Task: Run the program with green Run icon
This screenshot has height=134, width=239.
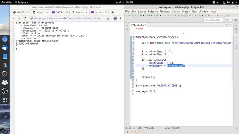Action: click(146, 15)
